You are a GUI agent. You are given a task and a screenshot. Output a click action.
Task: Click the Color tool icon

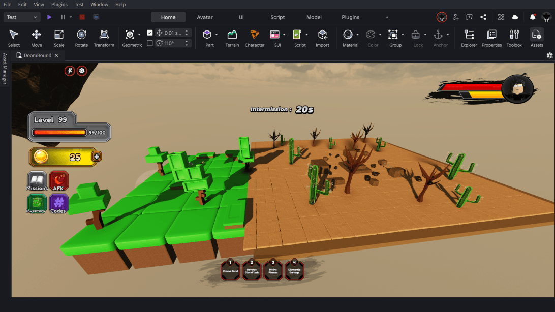tap(371, 35)
